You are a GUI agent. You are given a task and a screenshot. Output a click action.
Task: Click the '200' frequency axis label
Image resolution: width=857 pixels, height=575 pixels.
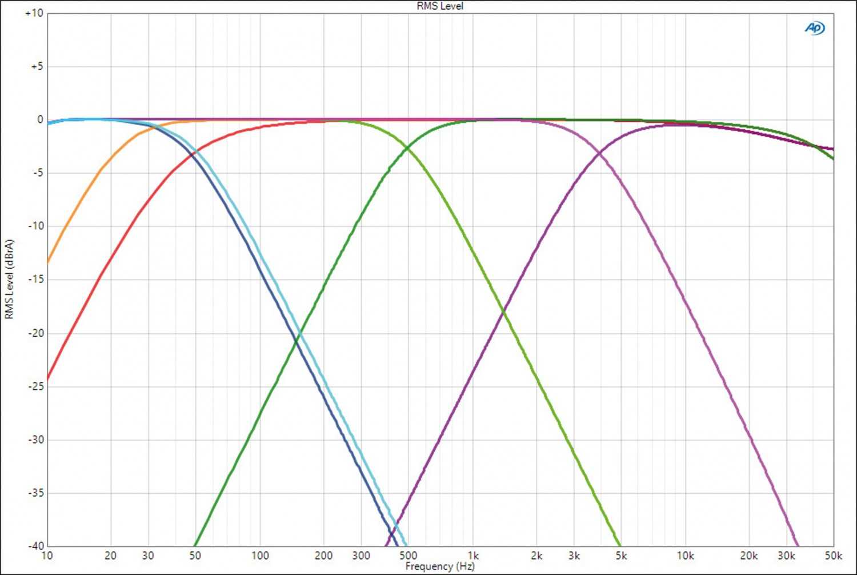coord(324,556)
